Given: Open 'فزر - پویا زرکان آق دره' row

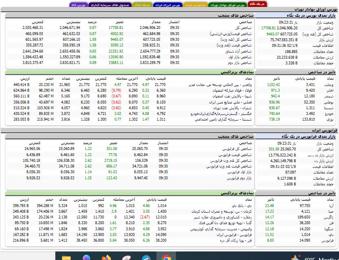Looking at the screenshot, I should click(x=236, y=240).
